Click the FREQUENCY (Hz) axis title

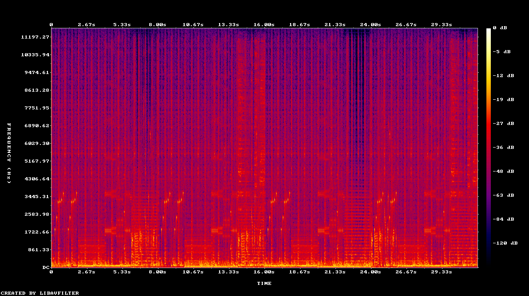coord(9,153)
